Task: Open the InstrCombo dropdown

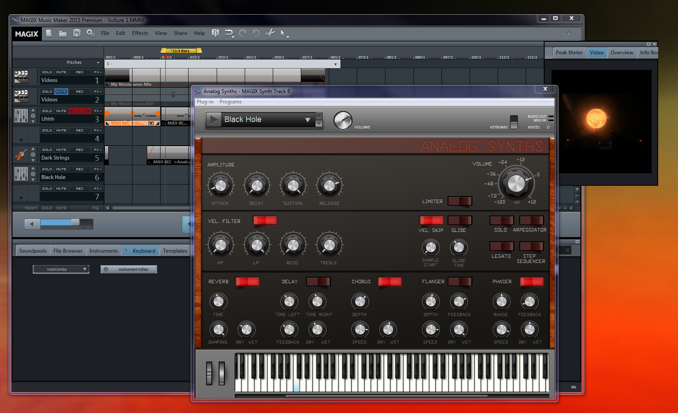Action: tap(61, 269)
